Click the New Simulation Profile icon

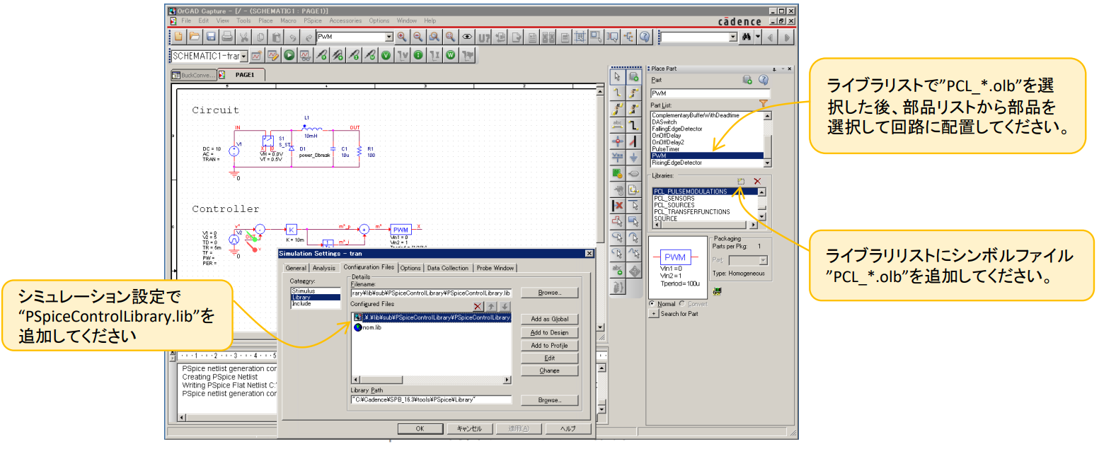(256, 55)
